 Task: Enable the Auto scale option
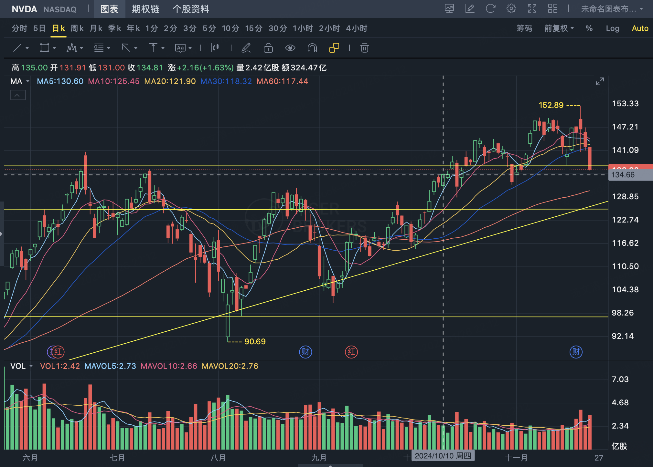click(x=640, y=28)
